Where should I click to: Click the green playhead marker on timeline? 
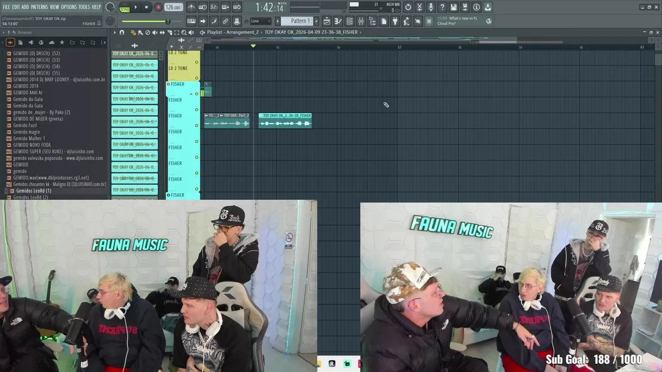(x=253, y=47)
